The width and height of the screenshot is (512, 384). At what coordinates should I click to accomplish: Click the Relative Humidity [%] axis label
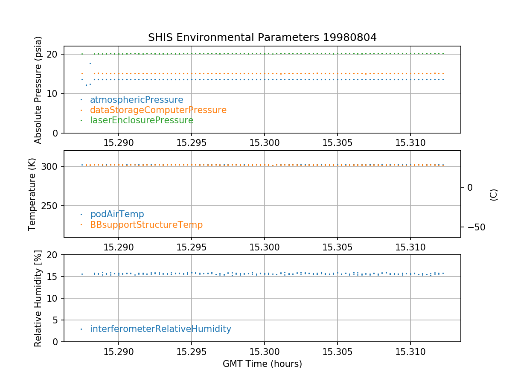pyautogui.click(x=38, y=298)
